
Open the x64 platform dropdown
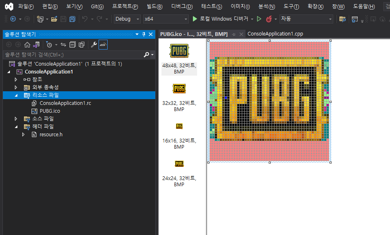click(x=166, y=19)
